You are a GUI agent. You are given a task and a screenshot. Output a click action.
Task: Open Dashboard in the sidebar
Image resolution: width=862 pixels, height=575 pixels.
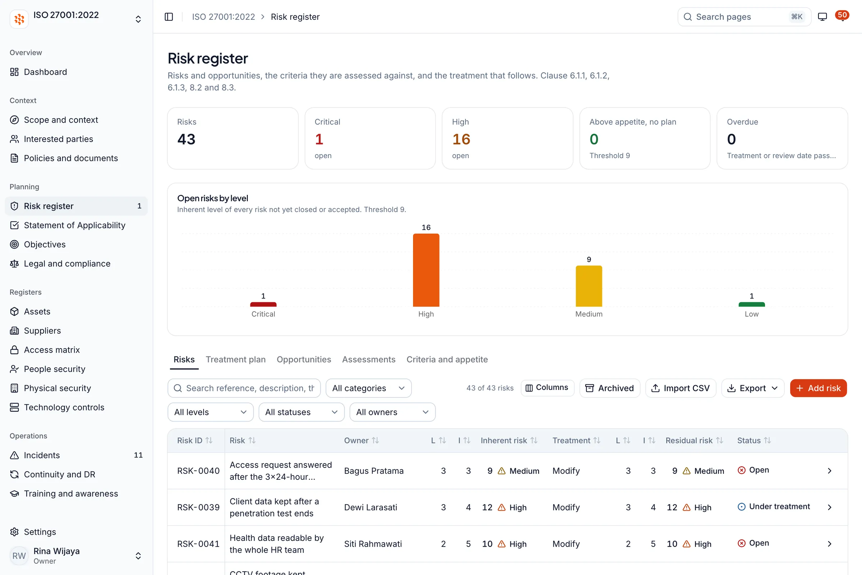point(76,72)
